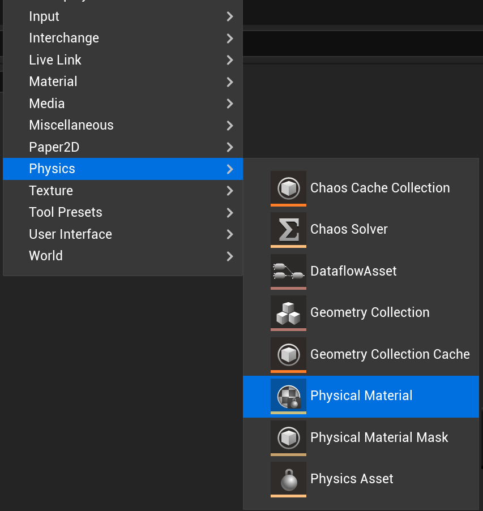Image resolution: width=483 pixels, height=511 pixels.
Task: Click the DataflowAsset node graph icon
Action: pyautogui.click(x=288, y=271)
